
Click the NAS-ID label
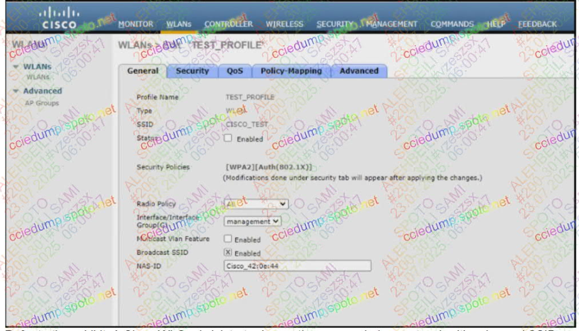point(149,266)
